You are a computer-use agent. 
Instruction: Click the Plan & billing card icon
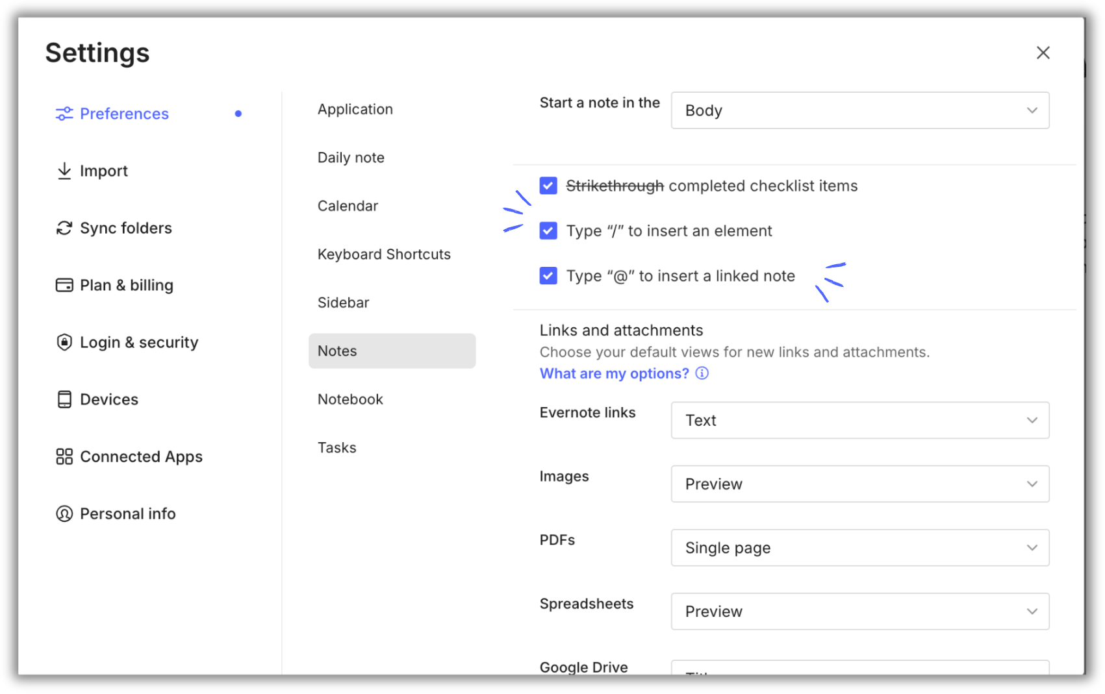click(x=64, y=285)
